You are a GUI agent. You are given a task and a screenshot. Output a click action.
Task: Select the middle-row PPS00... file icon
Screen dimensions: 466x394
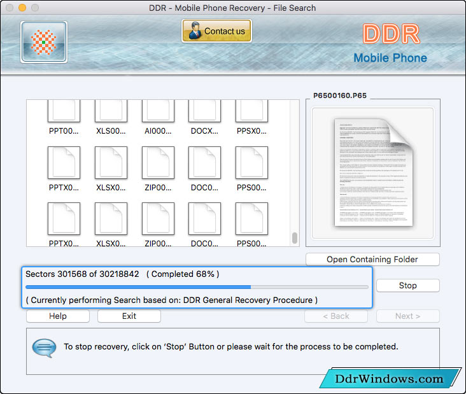251,162
